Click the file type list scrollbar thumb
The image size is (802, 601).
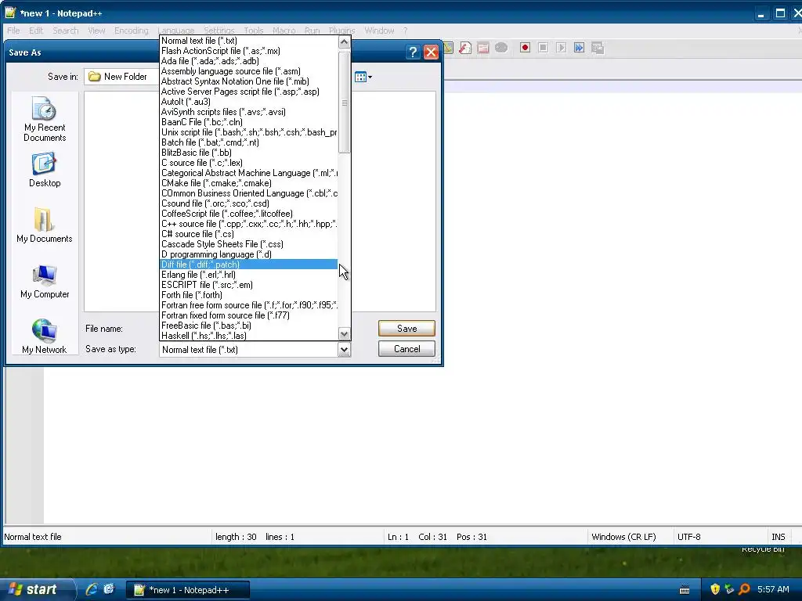[345, 103]
